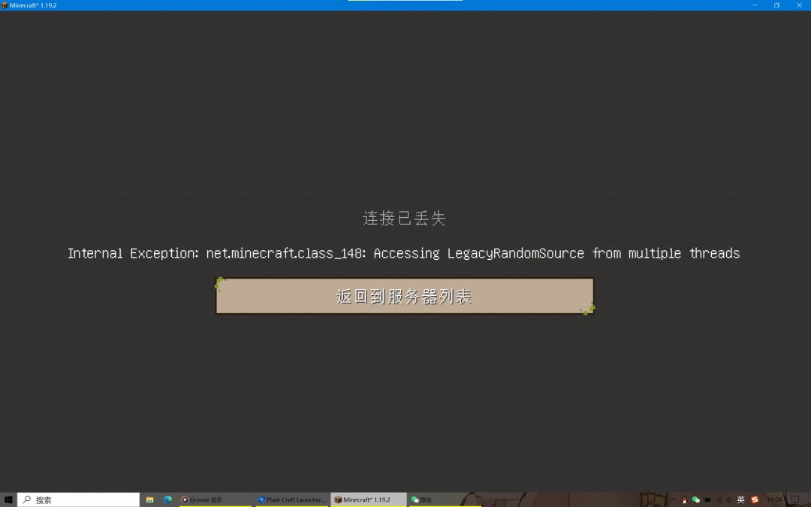Image resolution: width=811 pixels, height=507 pixels.
Task: Select the Internal Exception error message text
Action: coord(403,253)
